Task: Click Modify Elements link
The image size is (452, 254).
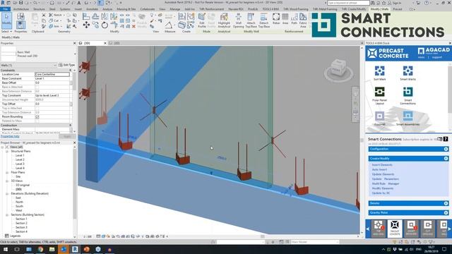Action: pos(383,188)
